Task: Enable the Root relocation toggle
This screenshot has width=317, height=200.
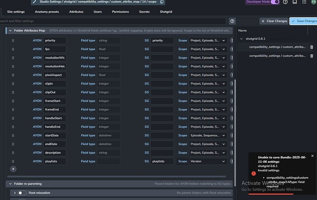Action: tap(22, 193)
